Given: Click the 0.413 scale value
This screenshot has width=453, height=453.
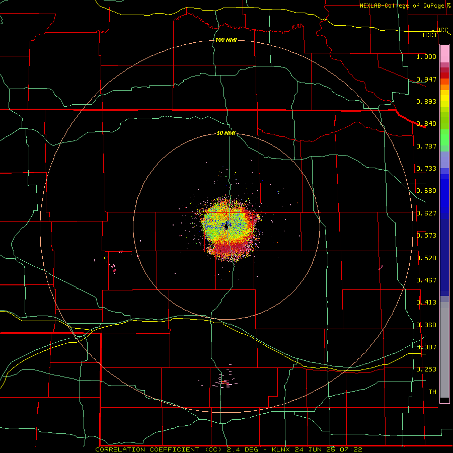Looking at the screenshot, I should (x=426, y=303).
